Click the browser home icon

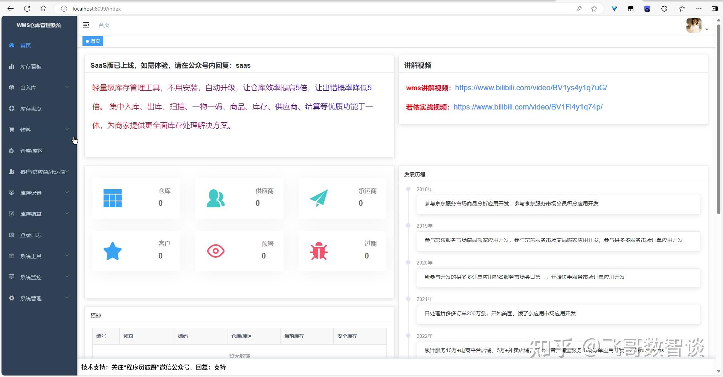pos(44,9)
